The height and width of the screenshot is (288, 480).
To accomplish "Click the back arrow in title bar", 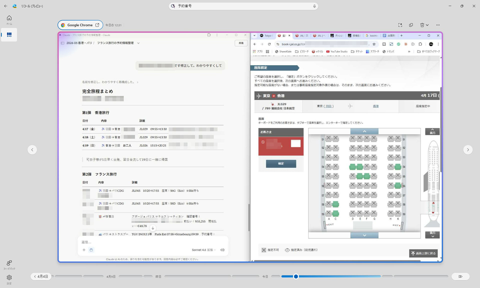I will pyautogui.click(x=5, y=6).
